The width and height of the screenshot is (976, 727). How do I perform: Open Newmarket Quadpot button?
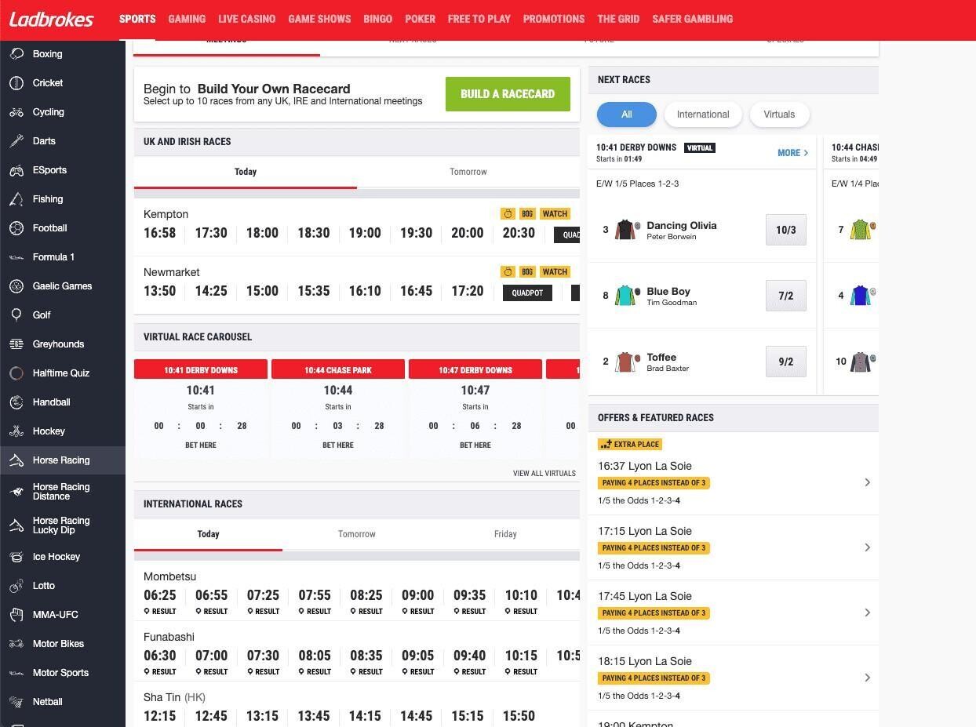(527, 293)
